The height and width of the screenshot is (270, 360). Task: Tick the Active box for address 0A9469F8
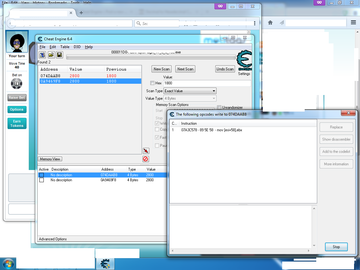(42, 180)
